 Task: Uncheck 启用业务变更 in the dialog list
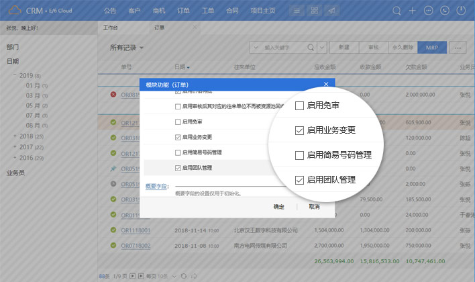(x=178, y=137)
